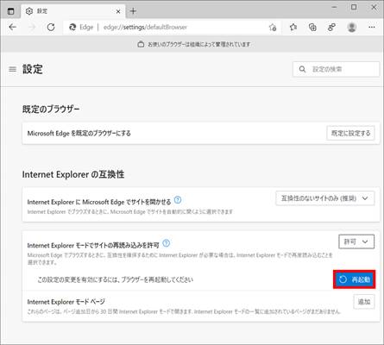The height and width of the screenshot is (345, 384).
Task: Click the 再起動 restart button
Action: point(355,279)
